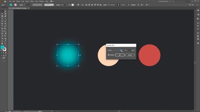Activate toolbar Stroke swatch
Viewport: 200px width, 112px height.
point(5,49)
